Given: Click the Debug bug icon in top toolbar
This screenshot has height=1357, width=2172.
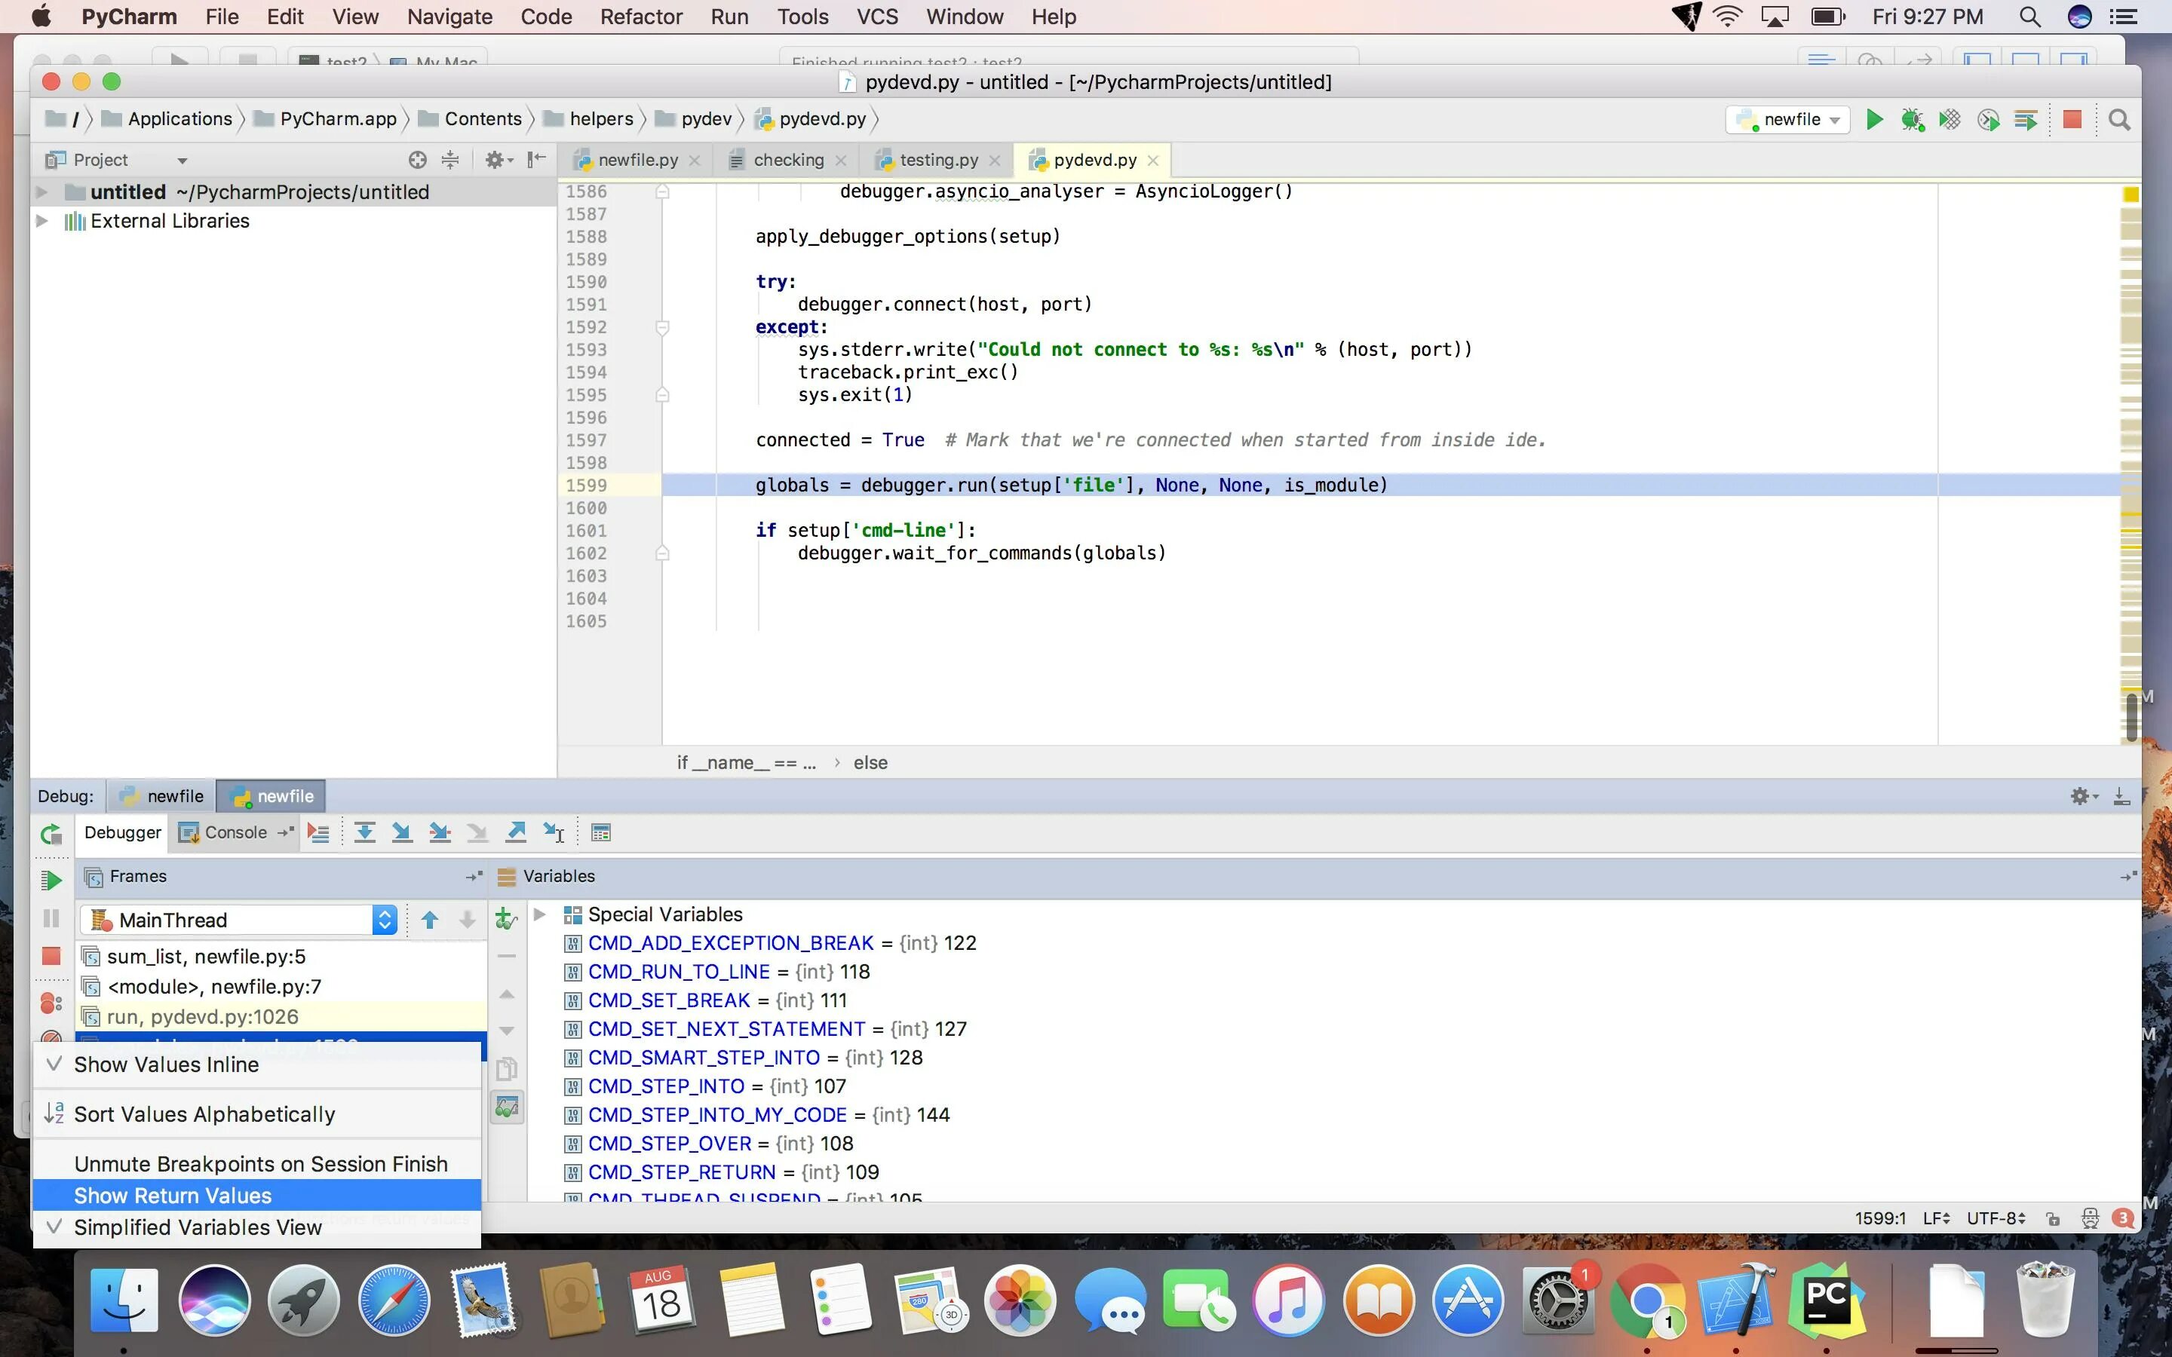Looking at the screenshot, I should pos(1912,121).
